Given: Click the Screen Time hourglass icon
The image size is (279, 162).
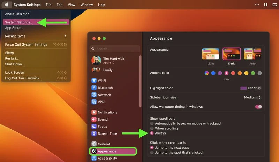Looking at the screenshot, I should (x=94, y=133).
